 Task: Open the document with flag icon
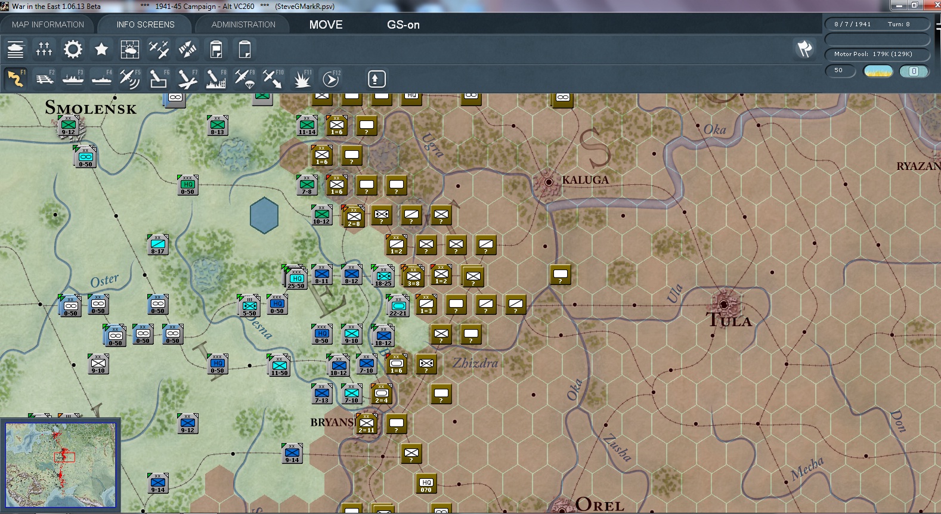tap(216, 49)
